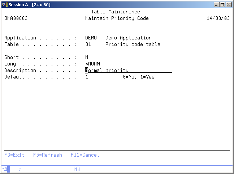This screenshot has width=234, height=174.
Task: Select the DEMO application code
Action: 91,38
